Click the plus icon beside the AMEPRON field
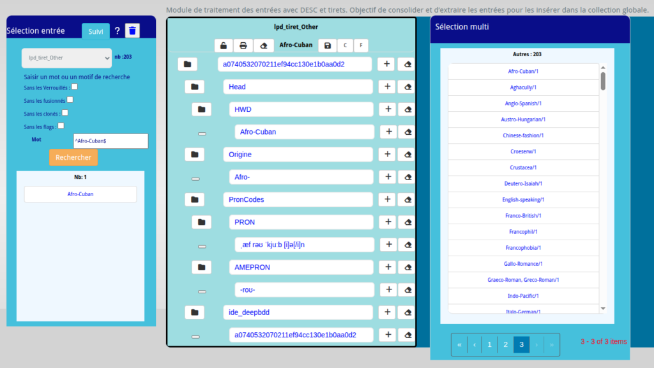The height and width of the screenshot is (368, 654). (387, 267)
